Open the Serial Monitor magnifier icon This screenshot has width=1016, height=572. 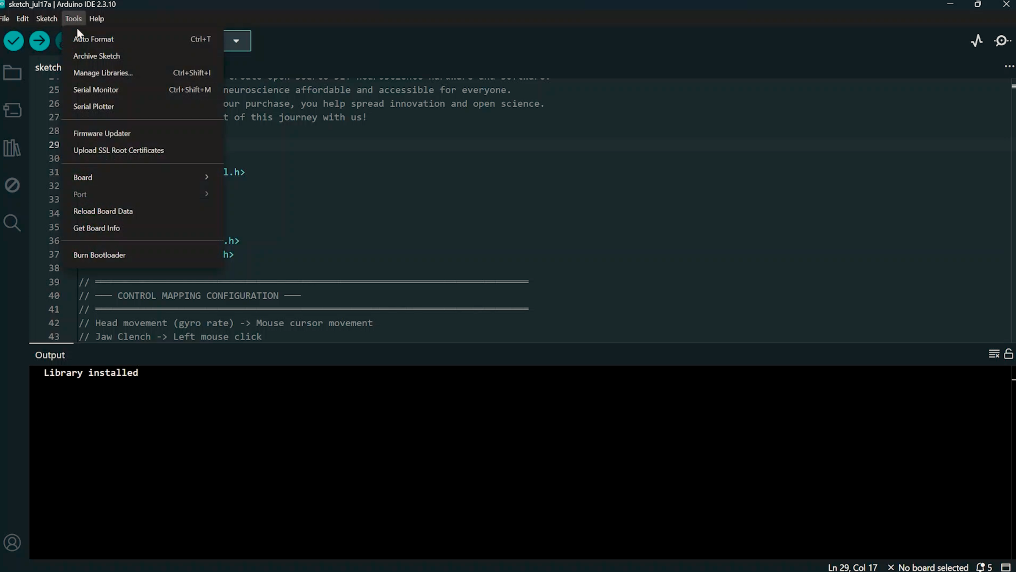(1002, 41)
